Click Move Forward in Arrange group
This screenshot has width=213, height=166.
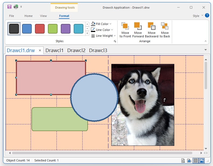click(x=138, y=30)
